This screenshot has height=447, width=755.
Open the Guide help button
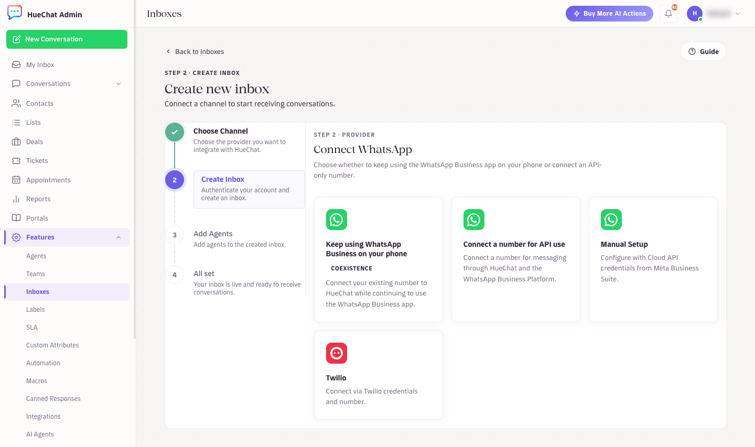[703, 51]
